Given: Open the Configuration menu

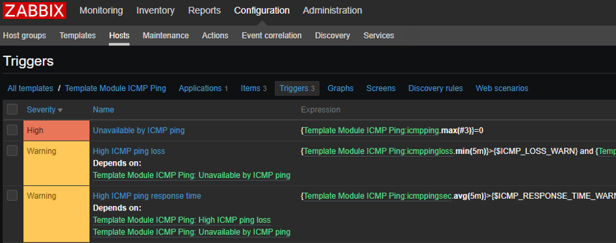Looking at the screenshot, I should (x=262, y=10).
